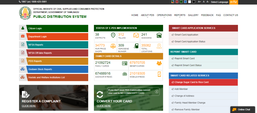Open Department Login
The image size is (257, 113).
[54, 36]
